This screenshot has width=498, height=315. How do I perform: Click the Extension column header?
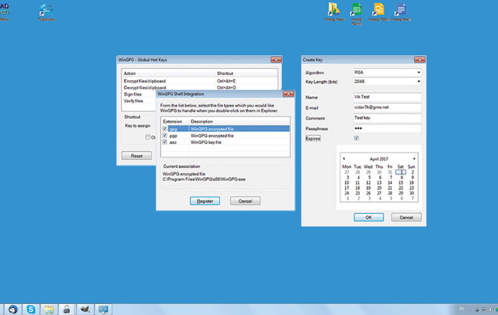pyautogui.click(x=175, y=121)
